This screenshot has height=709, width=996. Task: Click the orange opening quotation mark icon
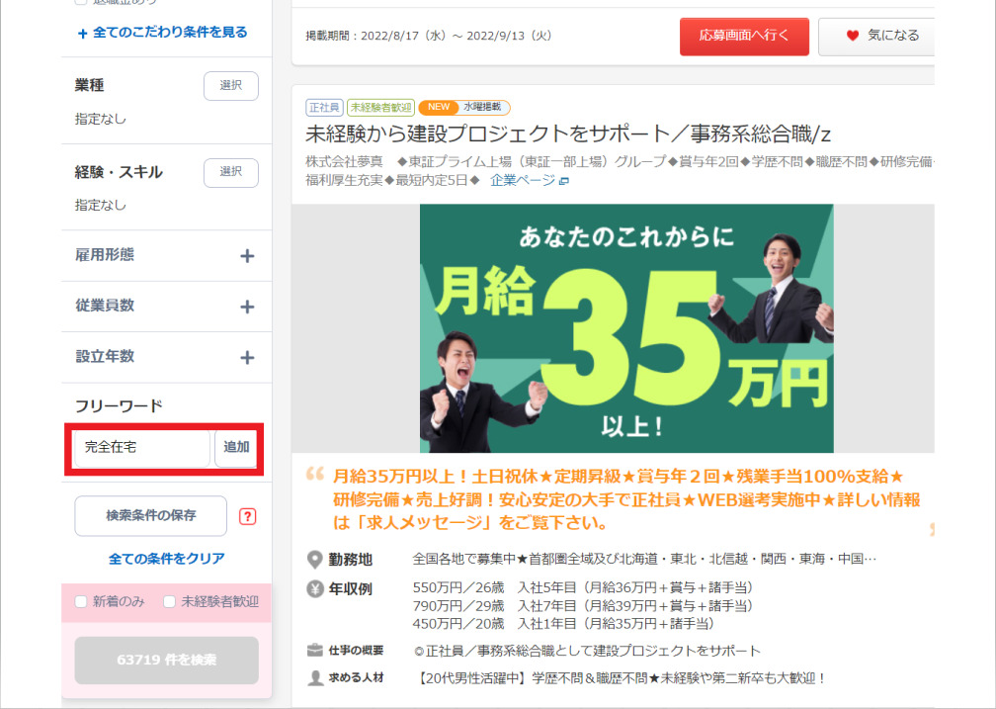click(315, 474)
